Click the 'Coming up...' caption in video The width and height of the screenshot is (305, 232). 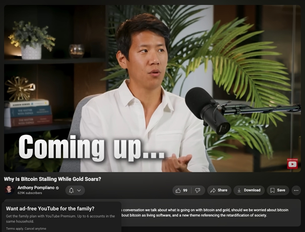91,147
